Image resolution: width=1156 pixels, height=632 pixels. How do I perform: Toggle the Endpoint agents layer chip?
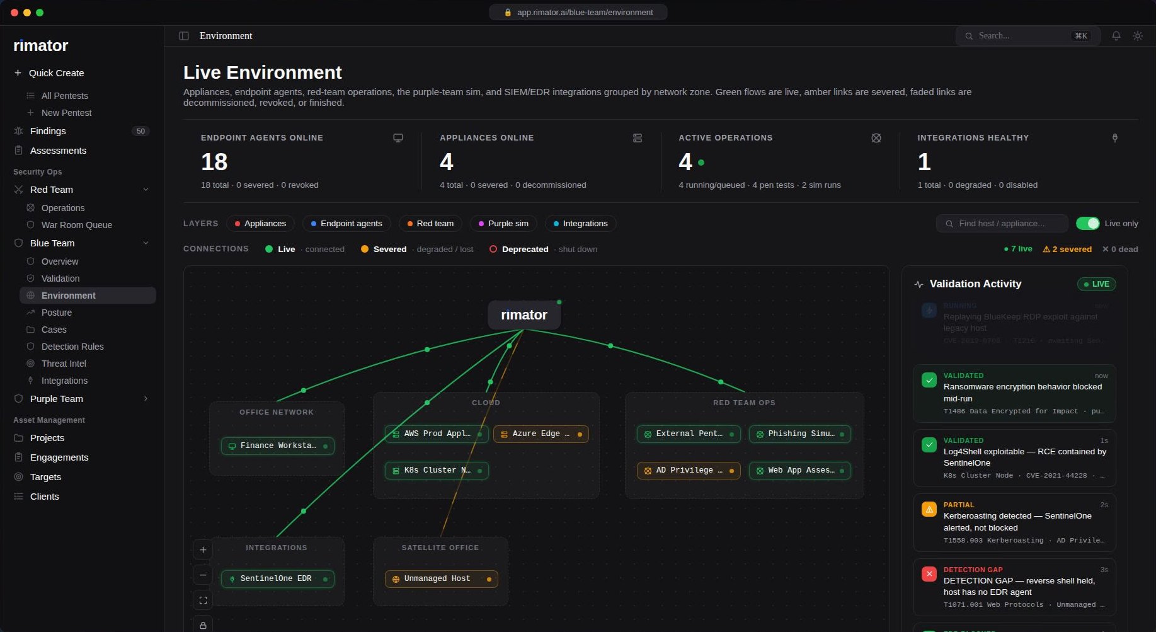click(346, 224)
